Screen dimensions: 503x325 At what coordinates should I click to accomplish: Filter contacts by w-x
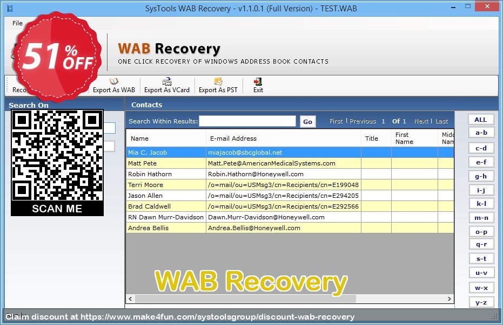click(x=481, y=288)
